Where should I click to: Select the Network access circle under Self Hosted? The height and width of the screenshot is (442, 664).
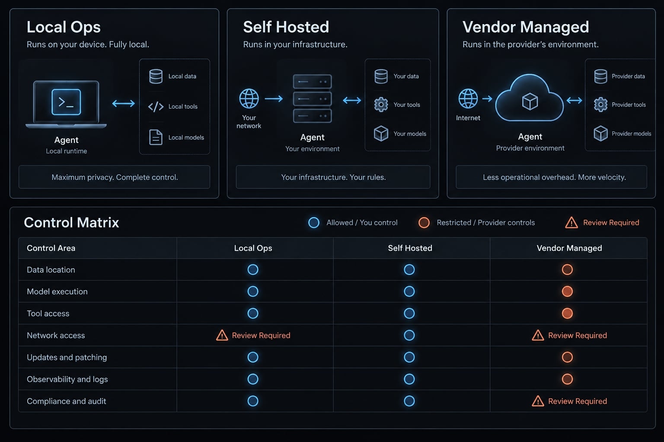click(409, 335)
